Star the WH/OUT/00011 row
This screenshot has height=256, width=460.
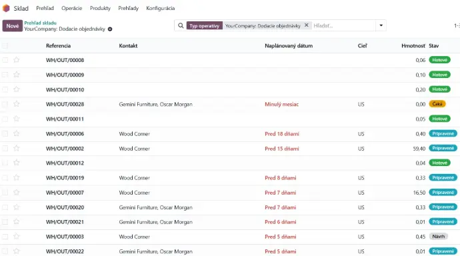(17, 119)
